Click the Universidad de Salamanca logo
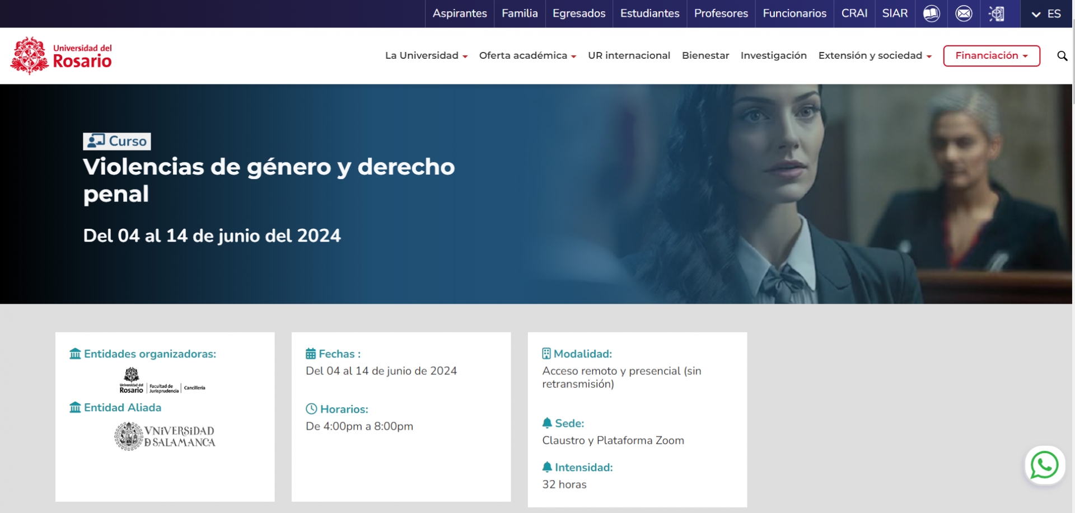This screenshot has width=1075, height=513. [x=165, y=436]
